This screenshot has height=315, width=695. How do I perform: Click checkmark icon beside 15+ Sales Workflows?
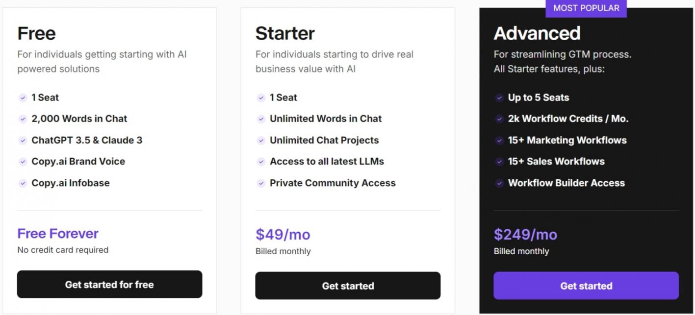499,162
